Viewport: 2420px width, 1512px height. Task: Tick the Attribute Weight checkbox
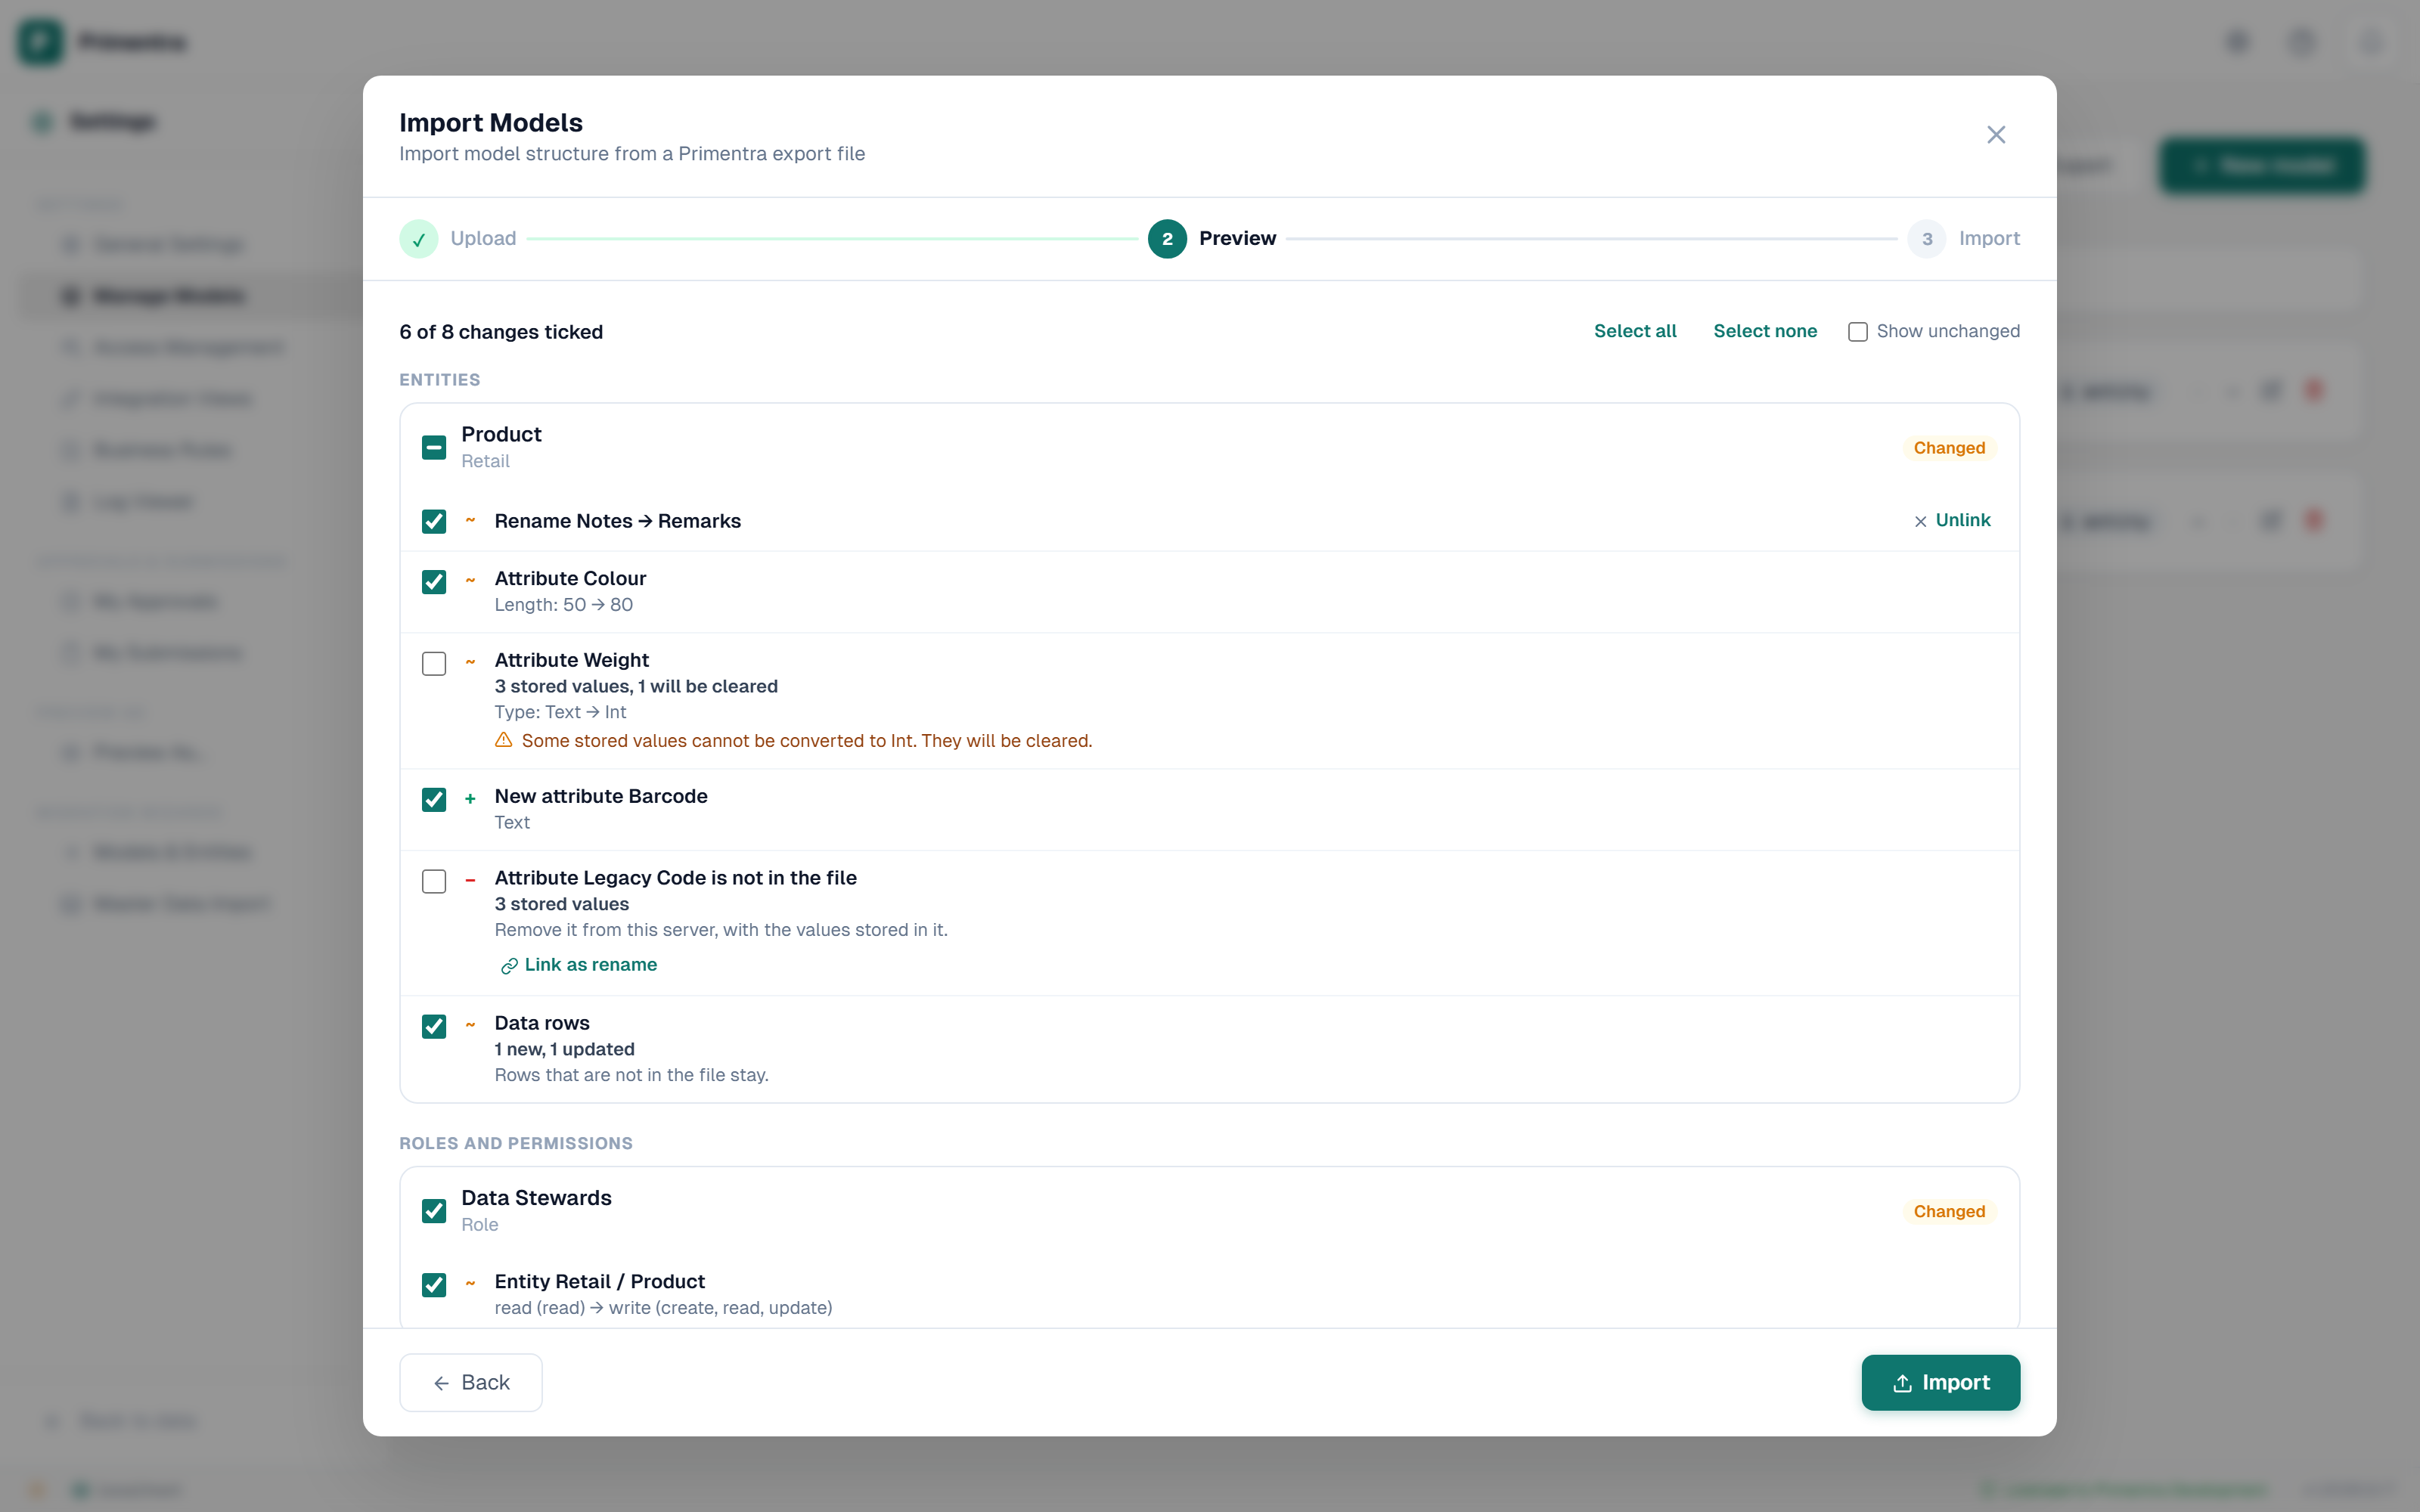(434, 663)
